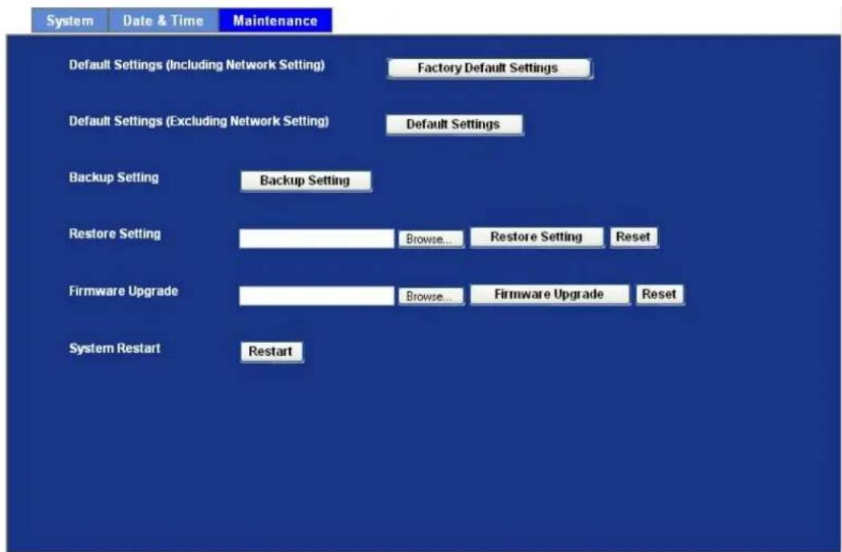This screenshot has height=552, width=842.
Task: Click the Factory Default Settings button
Action: tap(489, 69)
